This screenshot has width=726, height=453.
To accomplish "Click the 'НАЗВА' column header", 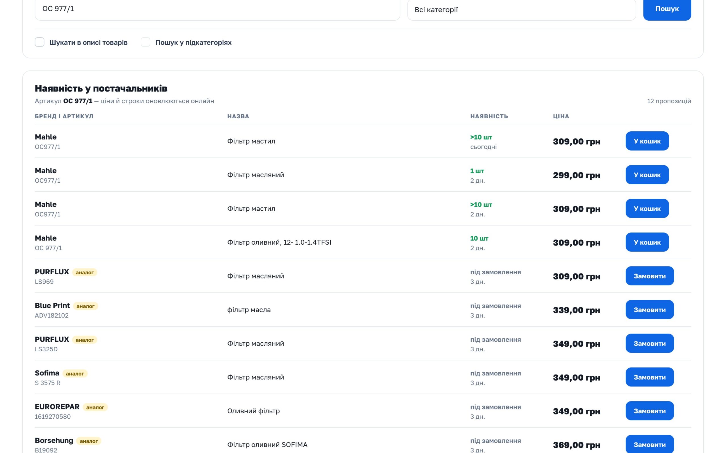I will tap(238, 116).
